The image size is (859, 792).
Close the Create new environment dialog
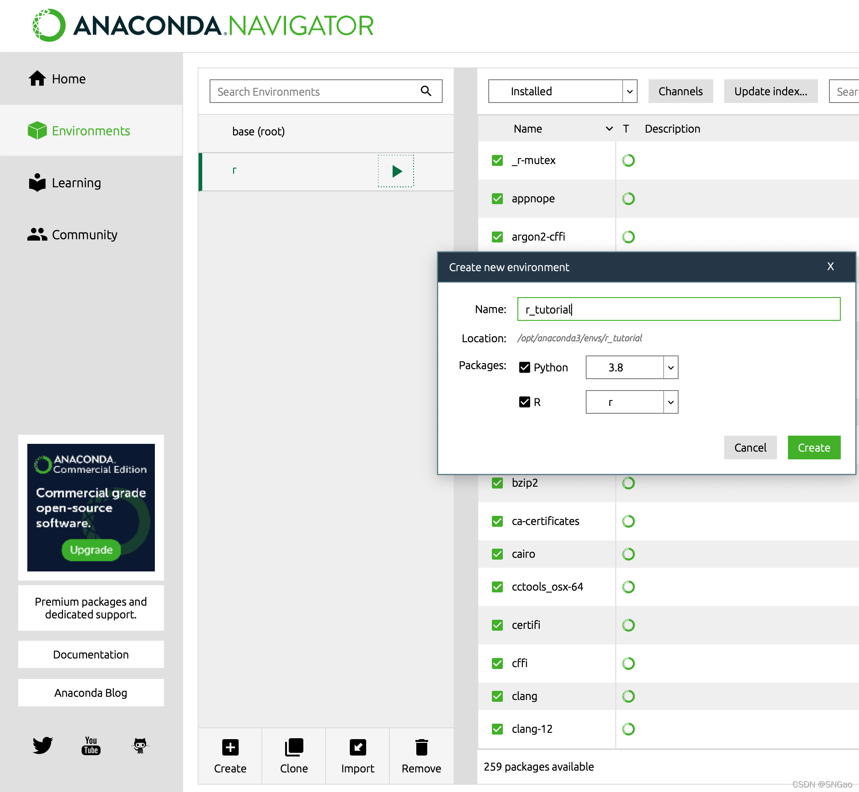pyautogui.click(x=830, y=267)
